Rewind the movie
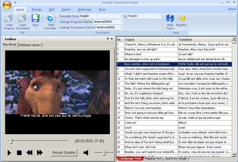Screen dimensions: 238x162 pyautogui.click(x=29, y=152)
